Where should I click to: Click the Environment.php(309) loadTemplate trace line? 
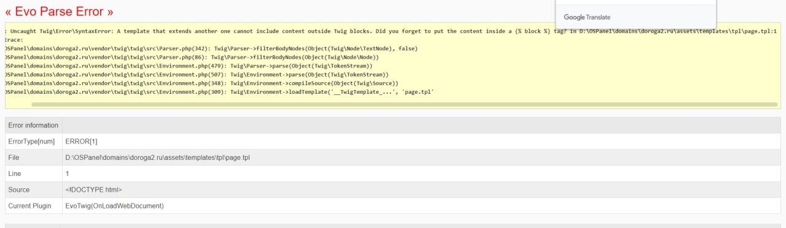click(220, 91)
